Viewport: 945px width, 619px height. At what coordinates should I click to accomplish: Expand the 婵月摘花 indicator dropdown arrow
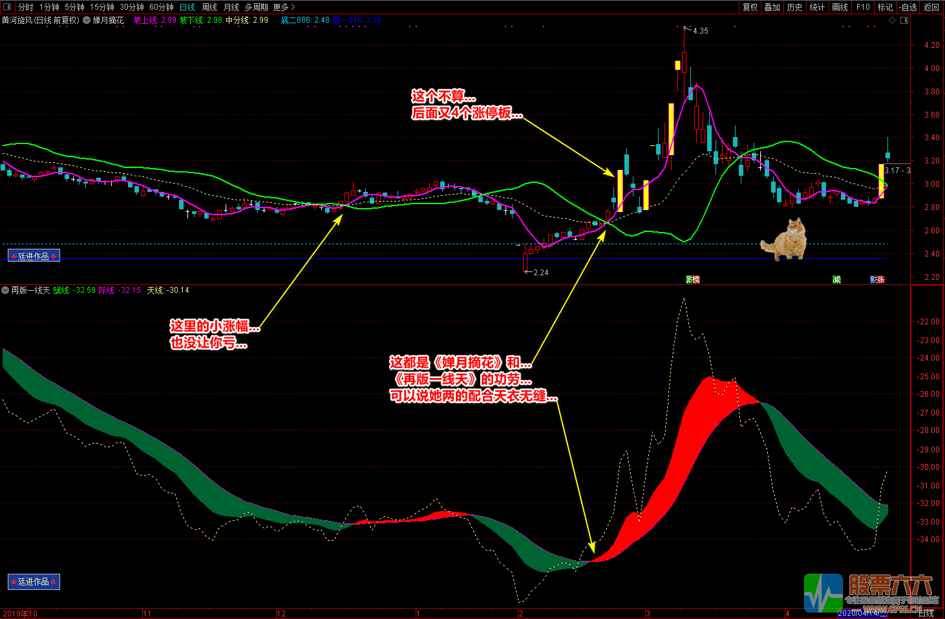[87, 21]
